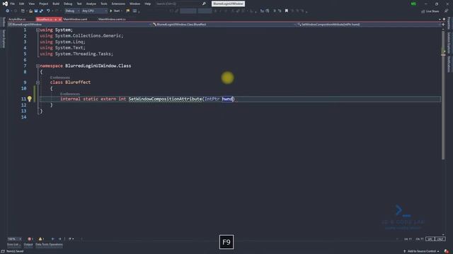Click Add to Source Control
The width and height of the screenshot is (453, 254).
(x=422, y=251)
